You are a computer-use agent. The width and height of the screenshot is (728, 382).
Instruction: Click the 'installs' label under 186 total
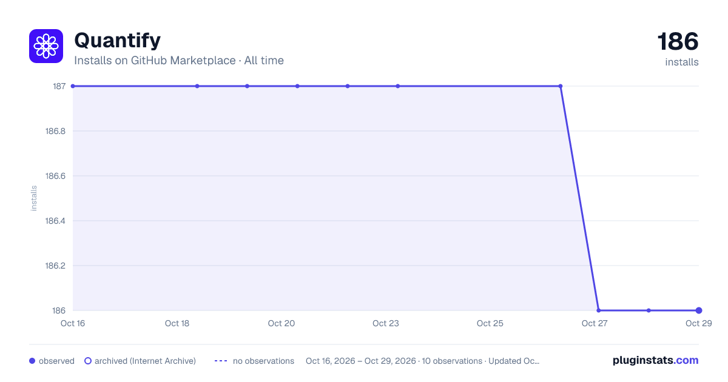pyautogui.click(x=682, y=62)
